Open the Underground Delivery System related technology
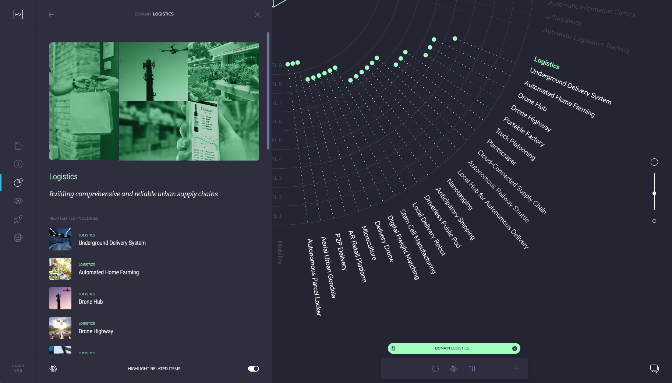Screen dimensions: 672x383 pos(112,243)
